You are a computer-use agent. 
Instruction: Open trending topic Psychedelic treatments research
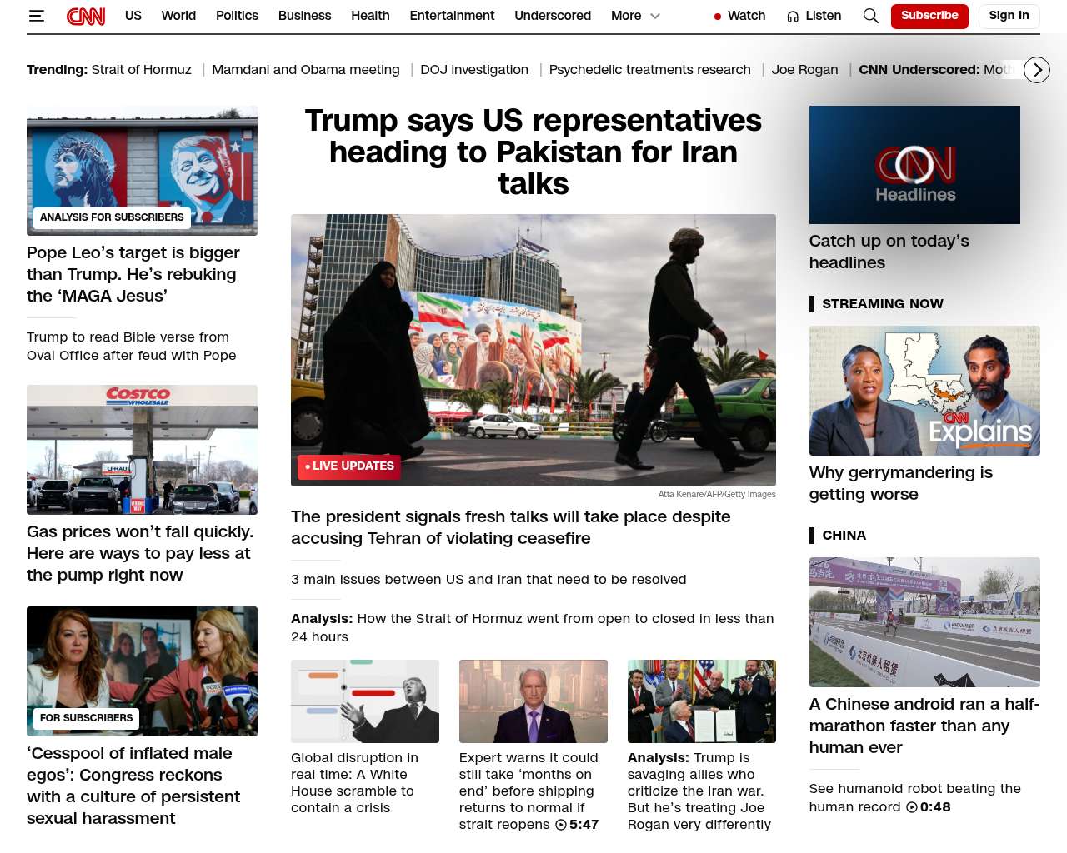click(650, 70)
